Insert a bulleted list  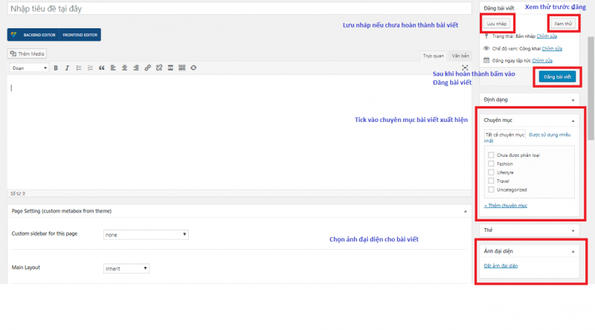[78, 68]
